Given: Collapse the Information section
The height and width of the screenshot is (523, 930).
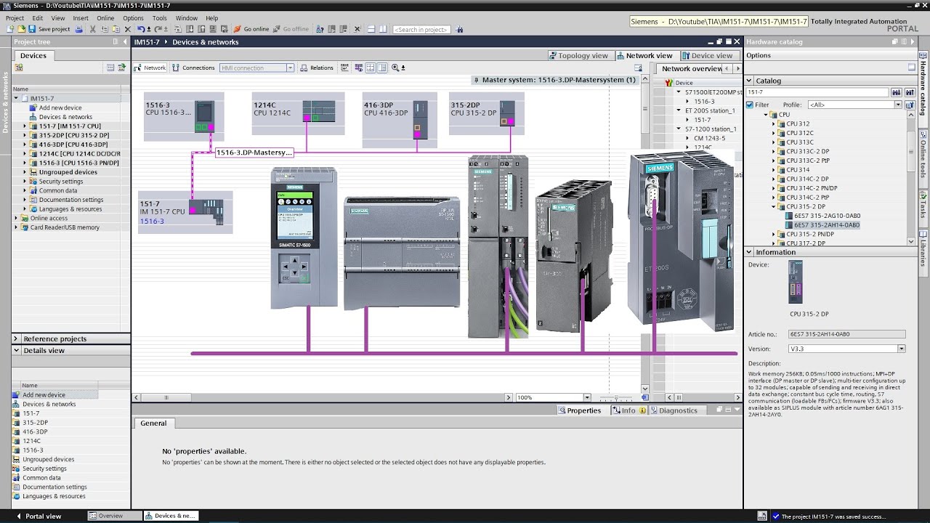Looking at the screenshot, I should 750,252.
